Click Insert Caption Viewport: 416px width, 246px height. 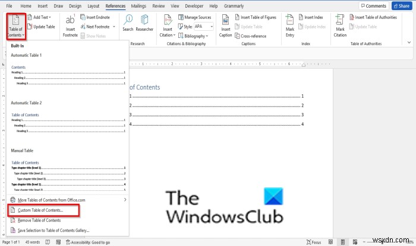tap(225, 25)
